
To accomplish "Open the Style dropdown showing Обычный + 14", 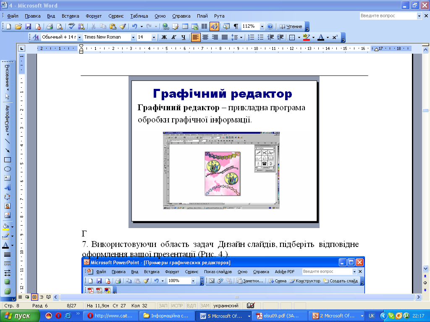I will (x=79, y=37).
